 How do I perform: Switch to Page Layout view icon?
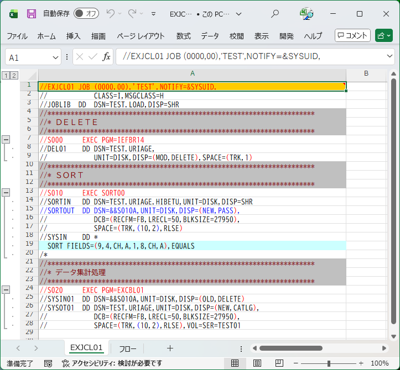click(258, 363)
